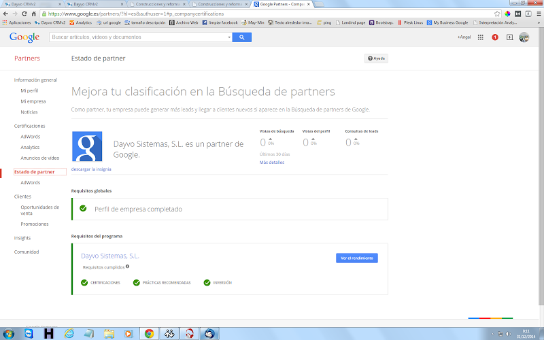Open a new browser tab
The width and height of the screenshot is (544, 340).
coord(319,4)
